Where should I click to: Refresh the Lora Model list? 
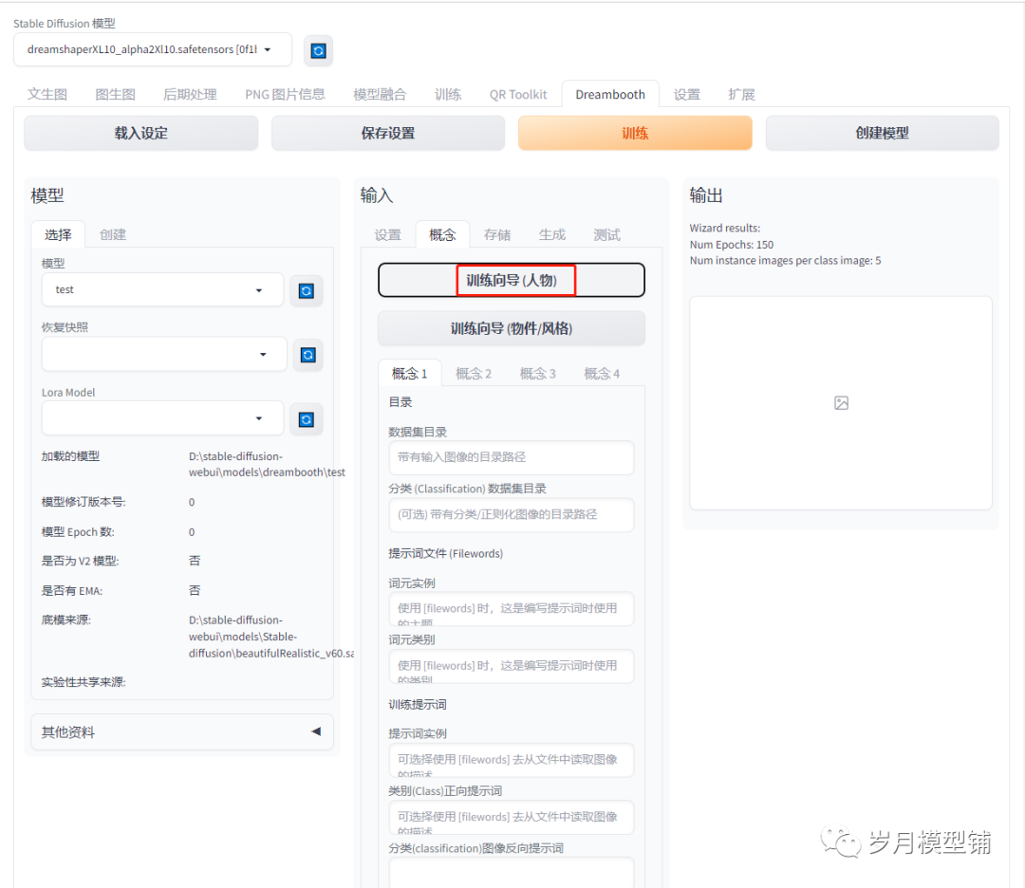(x=306, y=418)
